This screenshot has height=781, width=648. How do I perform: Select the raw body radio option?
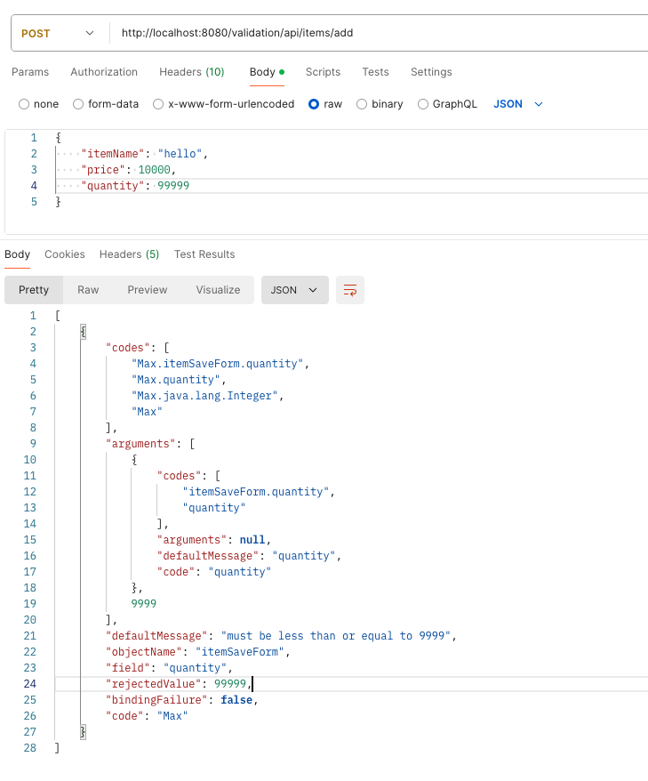[314, 104]
